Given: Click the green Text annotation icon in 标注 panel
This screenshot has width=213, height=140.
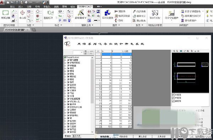Looking at the screenshot, I should (60, 16).
